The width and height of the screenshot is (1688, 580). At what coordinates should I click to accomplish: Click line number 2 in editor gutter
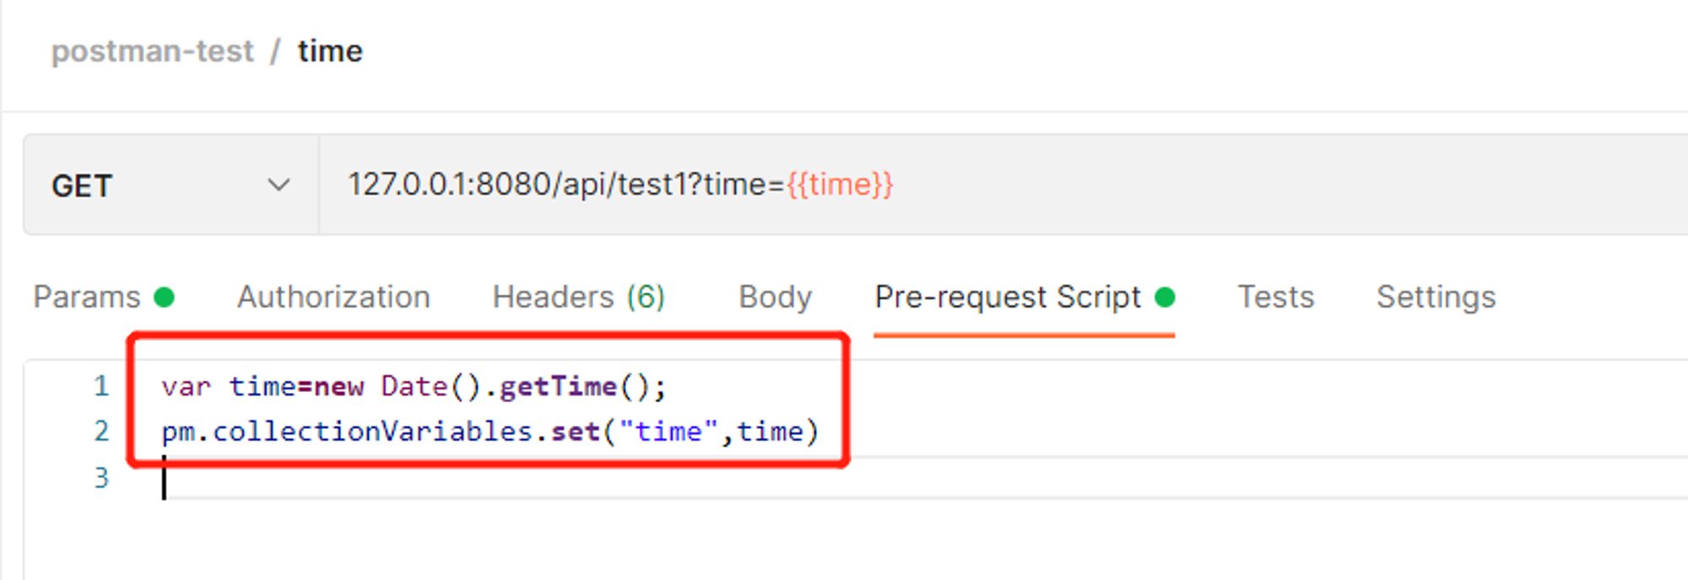pyautogui.click(x=101, y=431)
